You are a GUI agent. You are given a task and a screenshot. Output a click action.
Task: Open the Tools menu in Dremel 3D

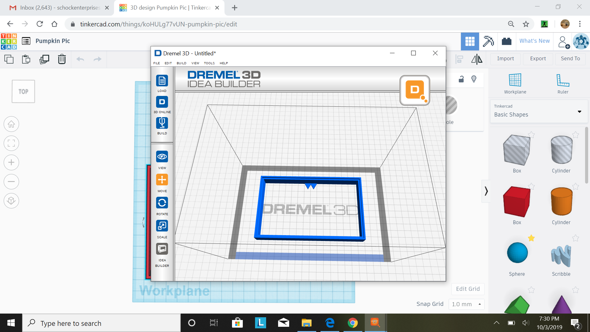click(209, 63)
